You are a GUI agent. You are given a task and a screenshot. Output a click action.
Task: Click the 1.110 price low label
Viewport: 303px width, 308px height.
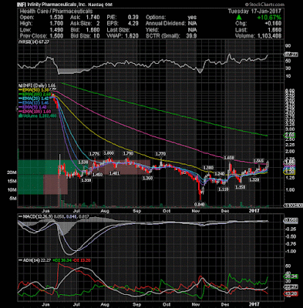pos(223,189)
